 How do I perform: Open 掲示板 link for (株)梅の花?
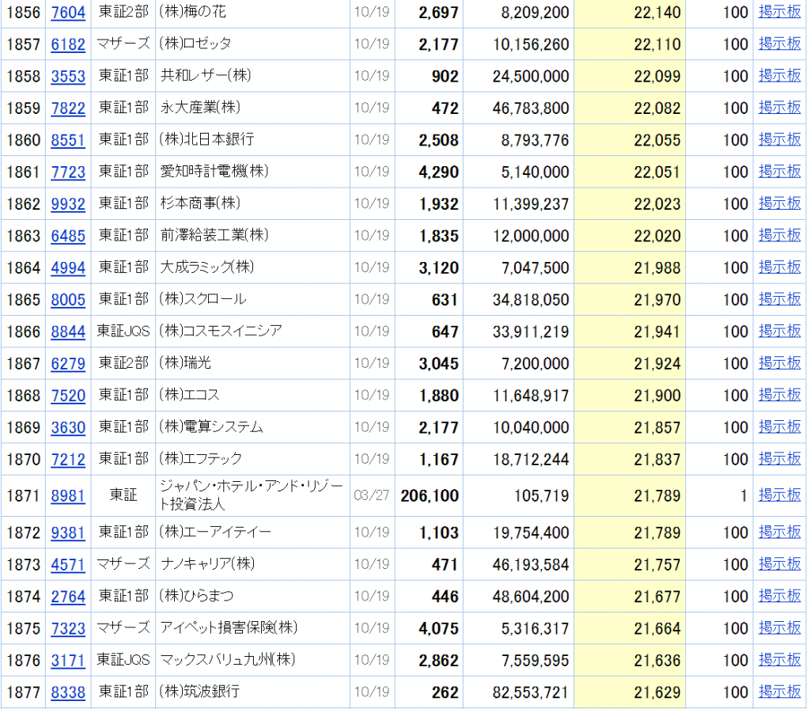(779, 11)
